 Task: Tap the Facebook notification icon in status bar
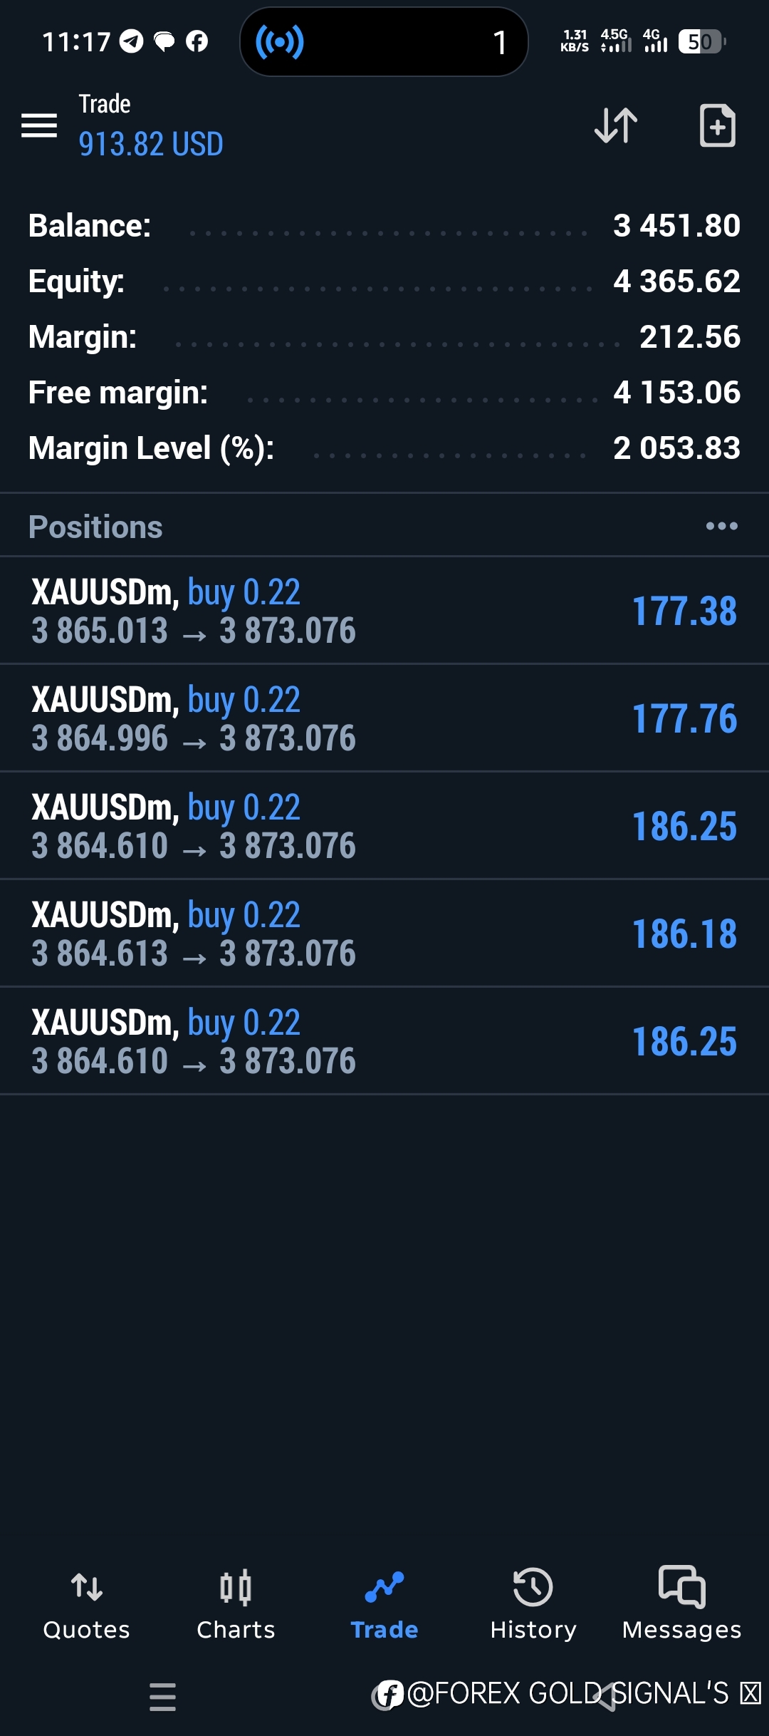[x=197, y=42]
